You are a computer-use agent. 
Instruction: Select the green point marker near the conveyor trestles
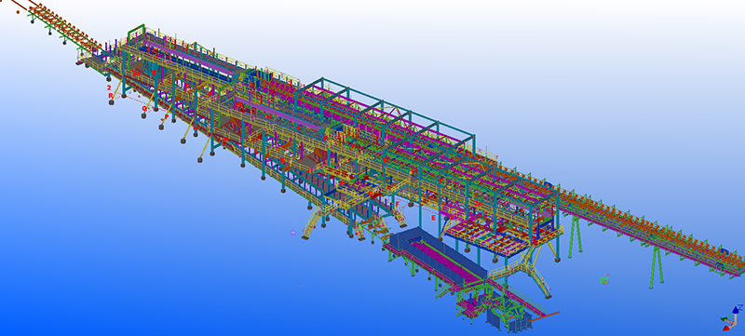(604, 280)
